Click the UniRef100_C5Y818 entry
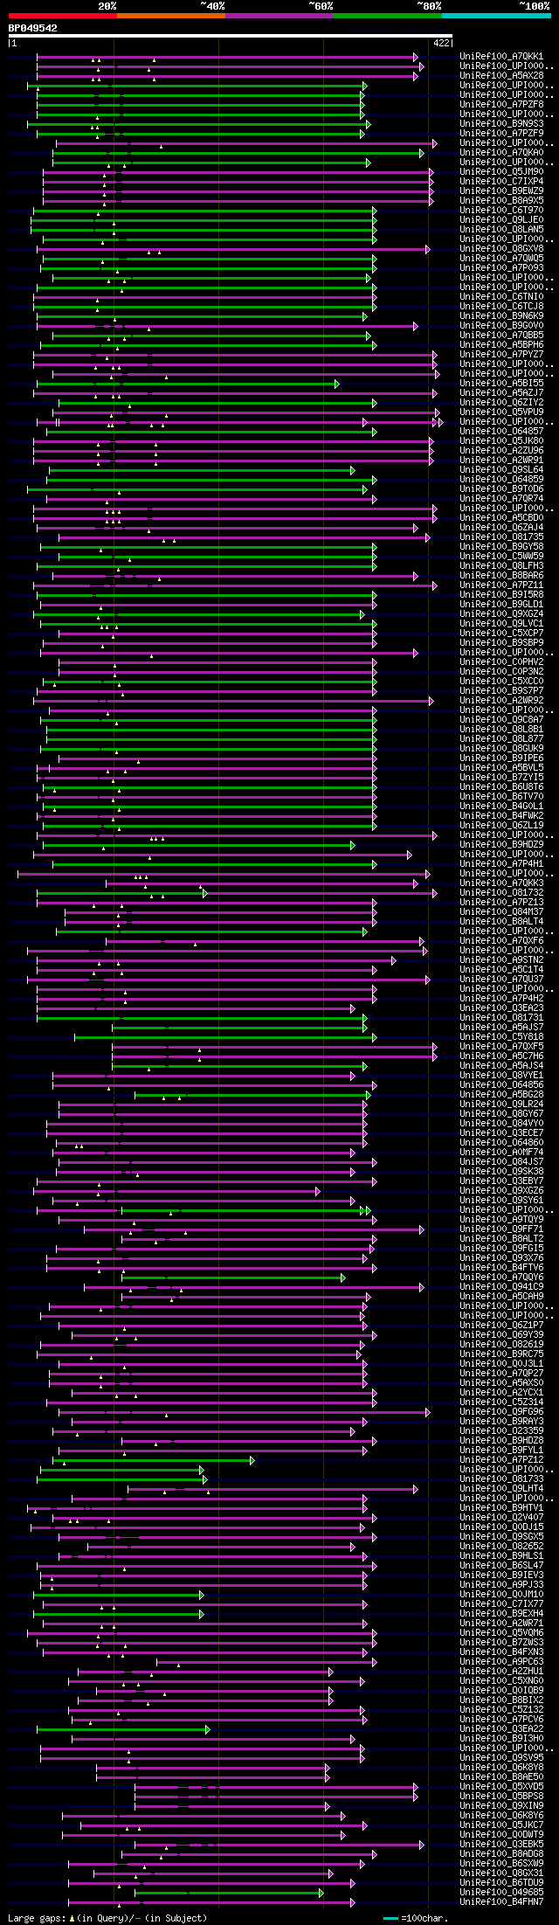Viewport: 559px width, 1925px height. pyautogui.click(x=501, y=1037)
